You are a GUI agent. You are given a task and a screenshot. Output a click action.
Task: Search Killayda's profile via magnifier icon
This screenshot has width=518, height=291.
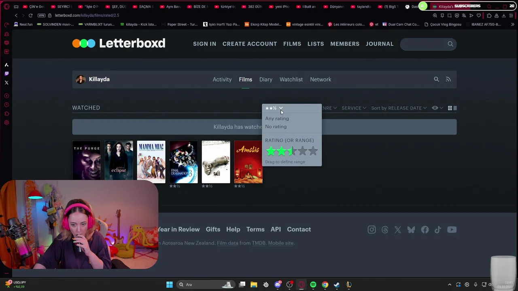pyautogui.click(x=436, y=79)
